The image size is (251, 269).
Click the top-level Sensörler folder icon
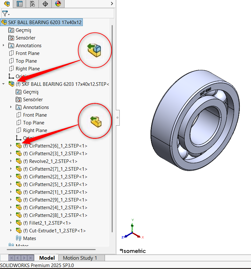11,38
